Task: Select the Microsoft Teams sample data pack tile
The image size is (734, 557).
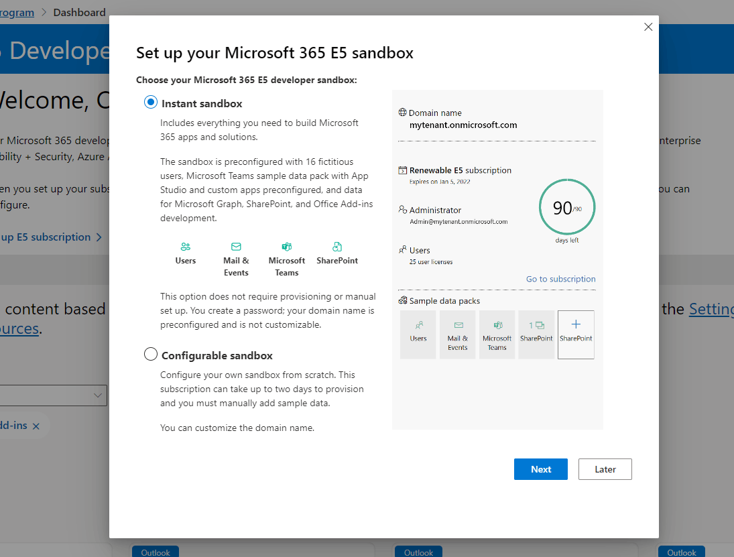Action: [x=497, y=334]
